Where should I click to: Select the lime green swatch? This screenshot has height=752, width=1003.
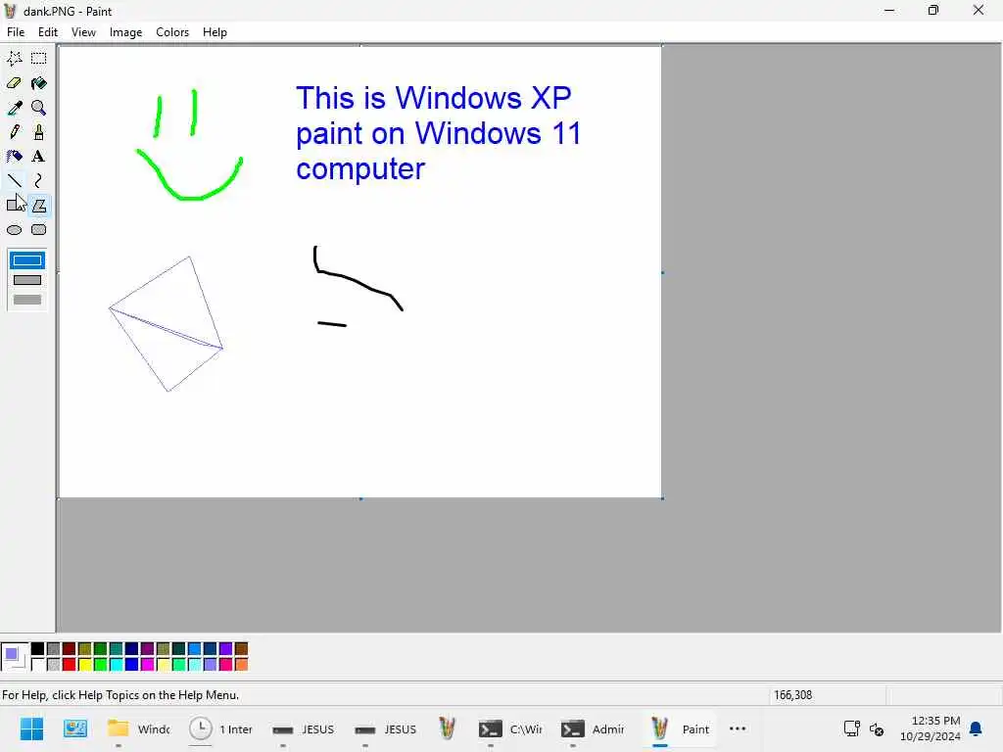(101, 665)
